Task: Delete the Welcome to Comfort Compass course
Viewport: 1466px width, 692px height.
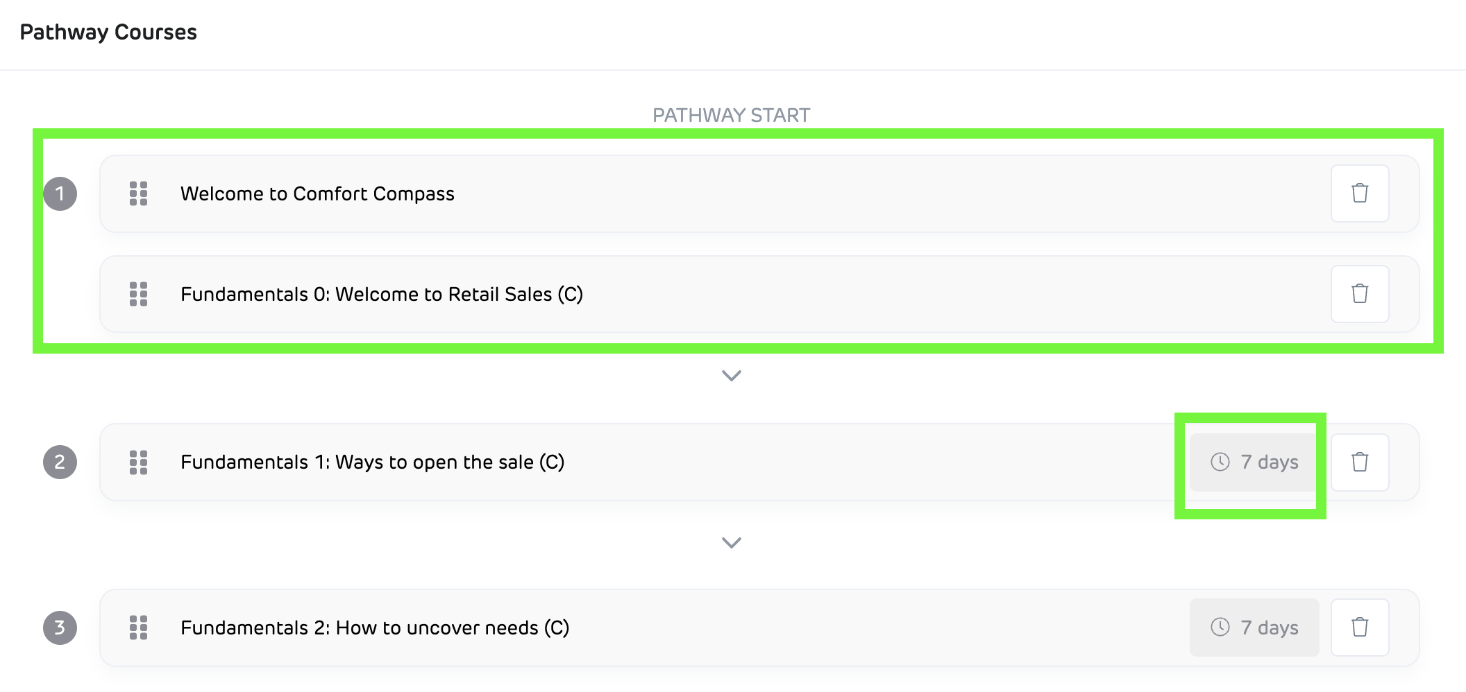Action: tap(1360, 193)
